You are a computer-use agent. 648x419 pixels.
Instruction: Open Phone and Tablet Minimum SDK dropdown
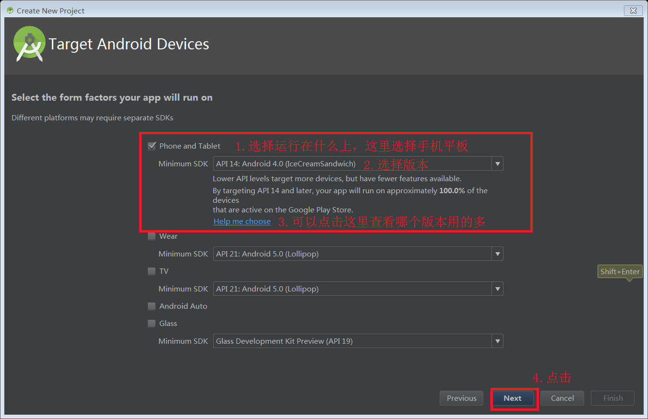(497, 164)
